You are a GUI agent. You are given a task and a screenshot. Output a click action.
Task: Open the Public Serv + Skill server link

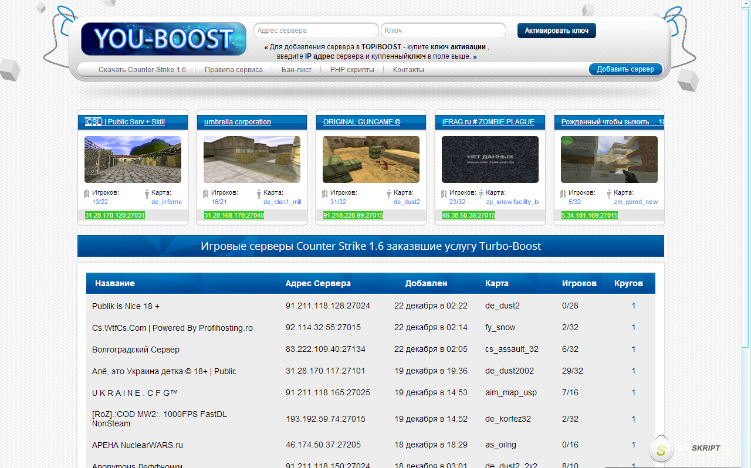pos(125,122)
